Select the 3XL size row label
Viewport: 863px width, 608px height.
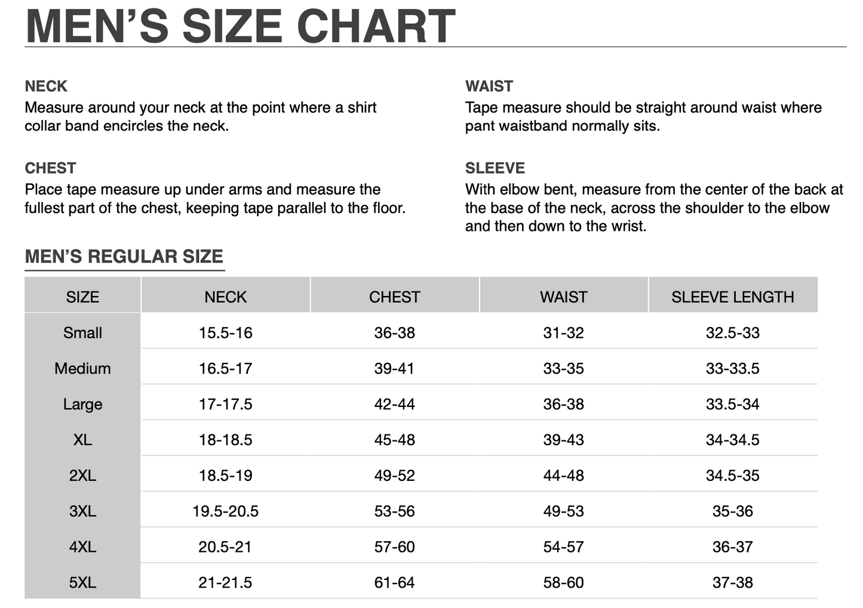coord(82,511)
